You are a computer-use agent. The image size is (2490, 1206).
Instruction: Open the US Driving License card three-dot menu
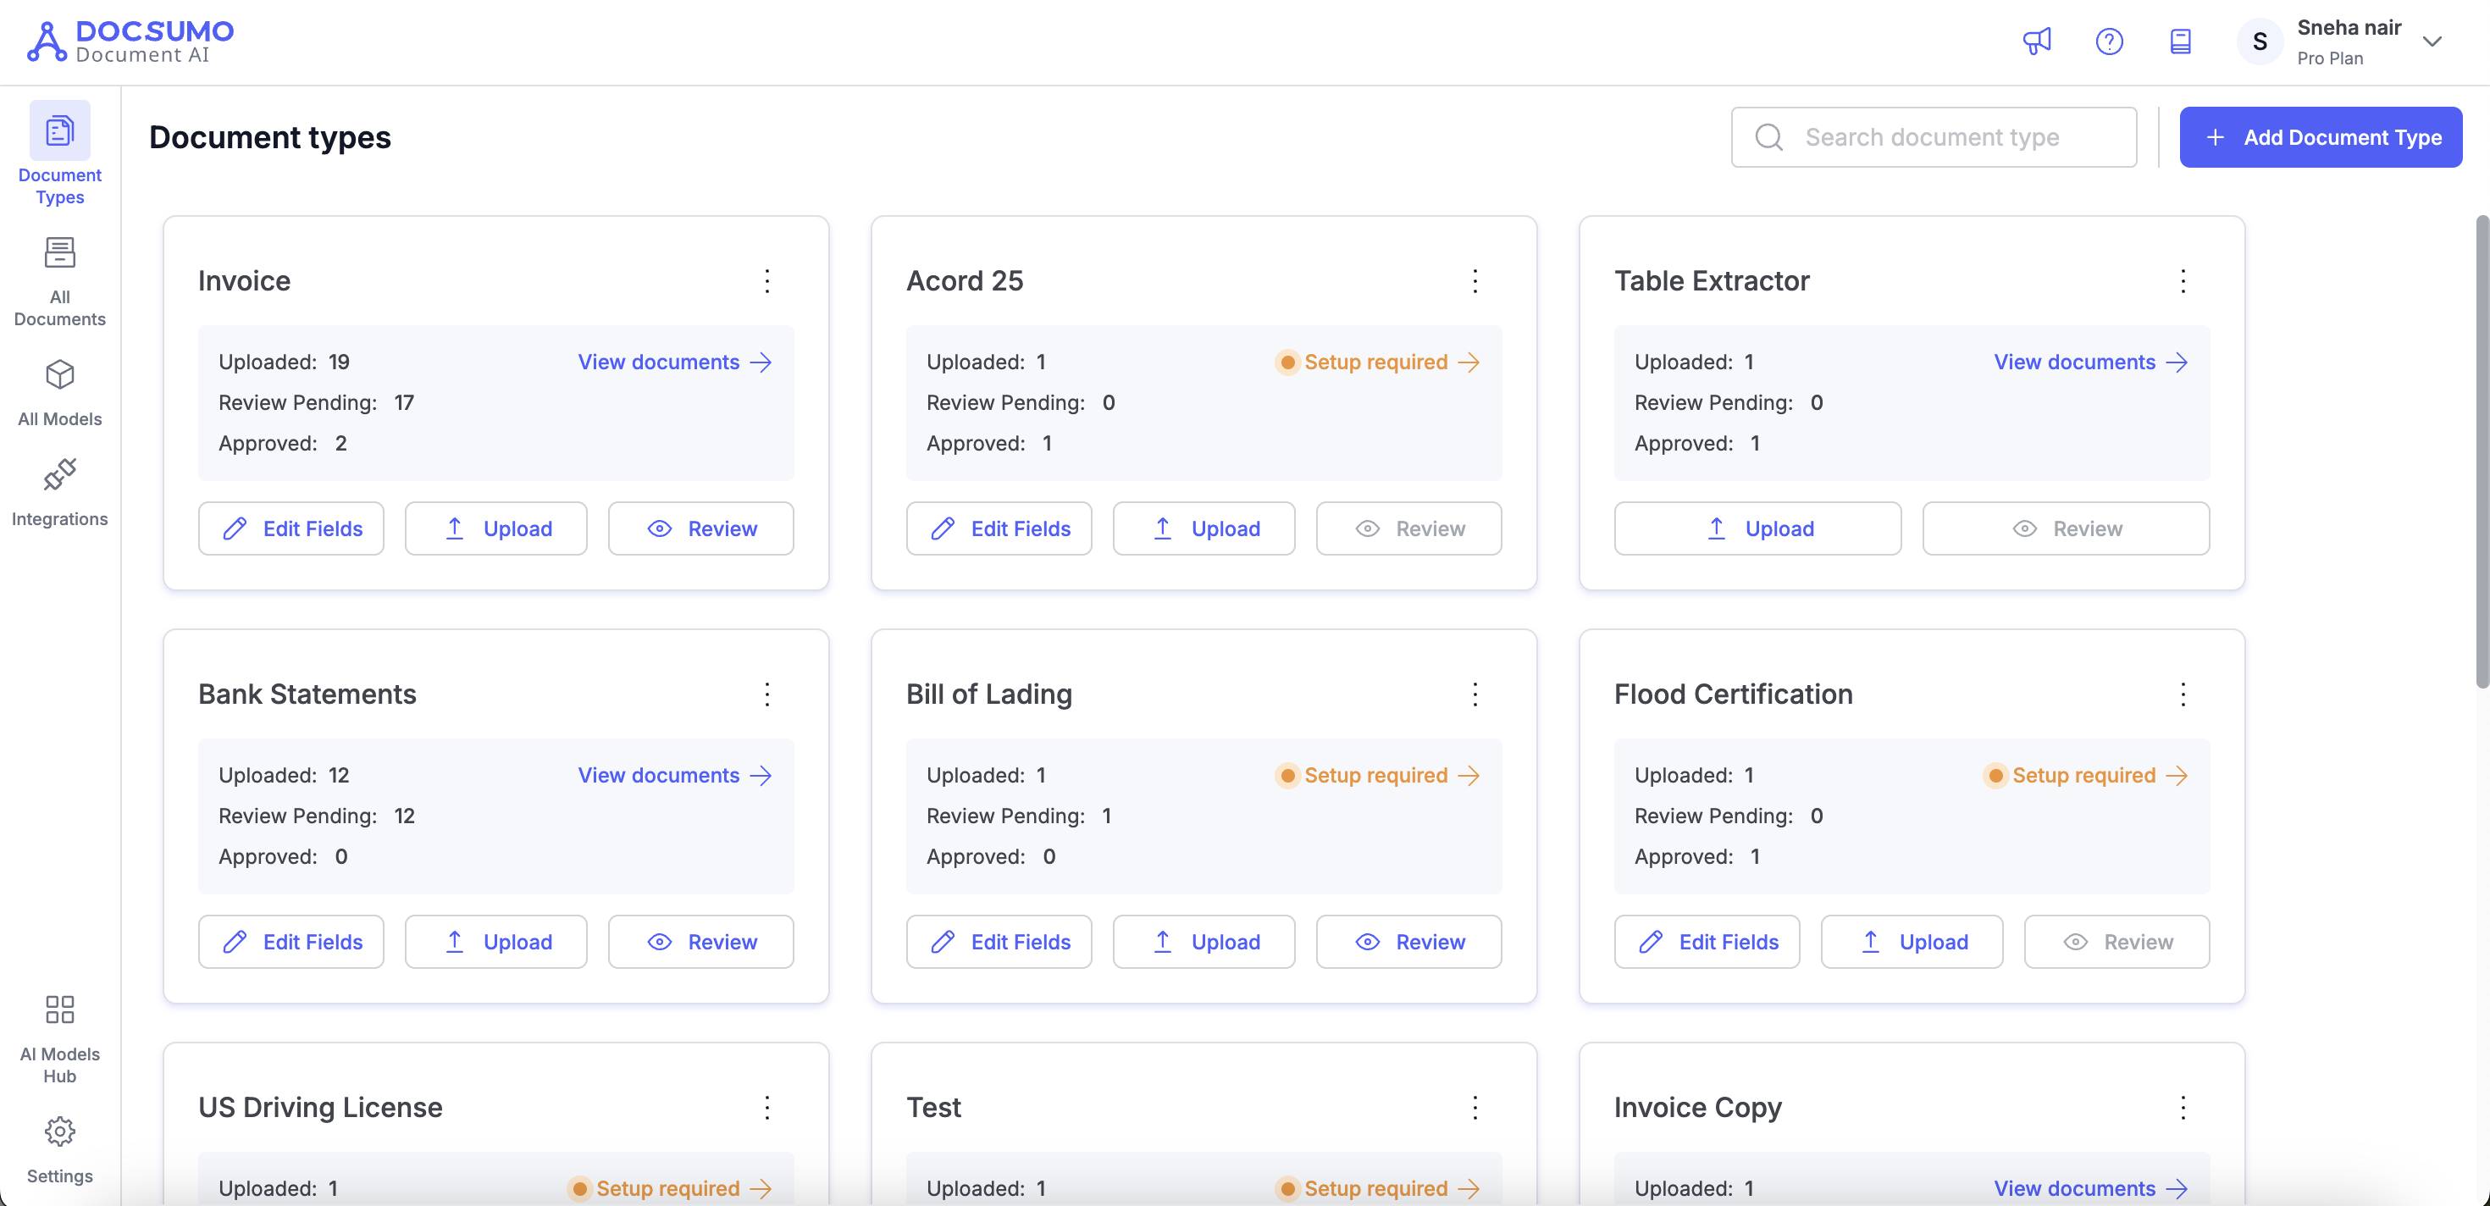click(767, 1108)
